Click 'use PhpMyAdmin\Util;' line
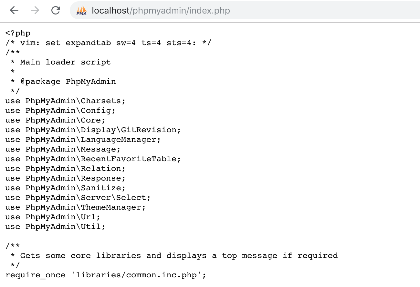The image size is (420, 287). tap(55, 227)
